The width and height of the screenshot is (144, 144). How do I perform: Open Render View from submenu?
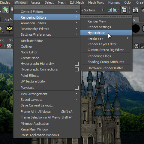click(106, 21)
